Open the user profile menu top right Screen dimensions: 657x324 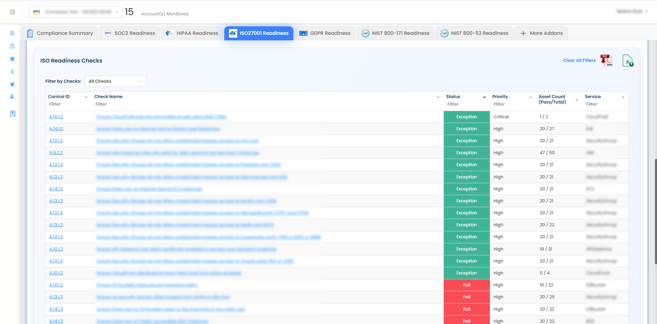click(x=632, y=11)
